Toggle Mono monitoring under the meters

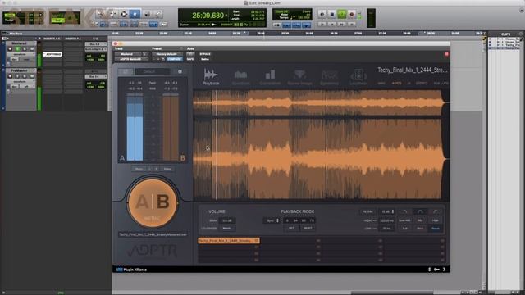coord(139,169)
